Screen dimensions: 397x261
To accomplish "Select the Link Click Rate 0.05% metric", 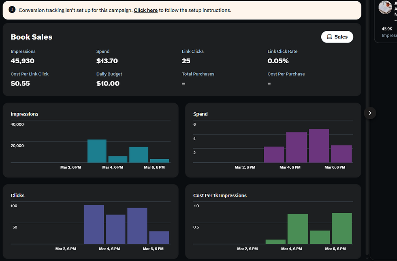I will 278,61.
